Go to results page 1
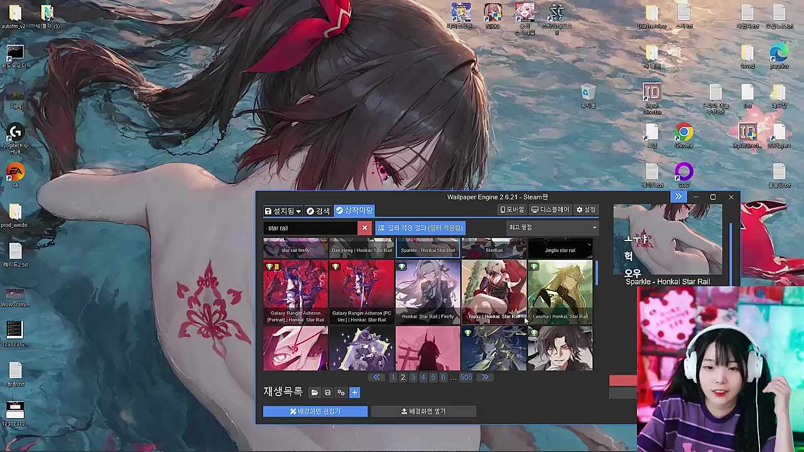 [x=393, y=377]
